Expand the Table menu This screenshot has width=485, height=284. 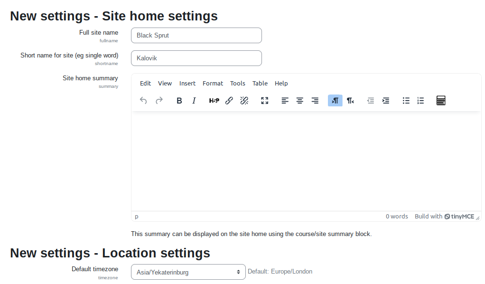click(260, 84)
